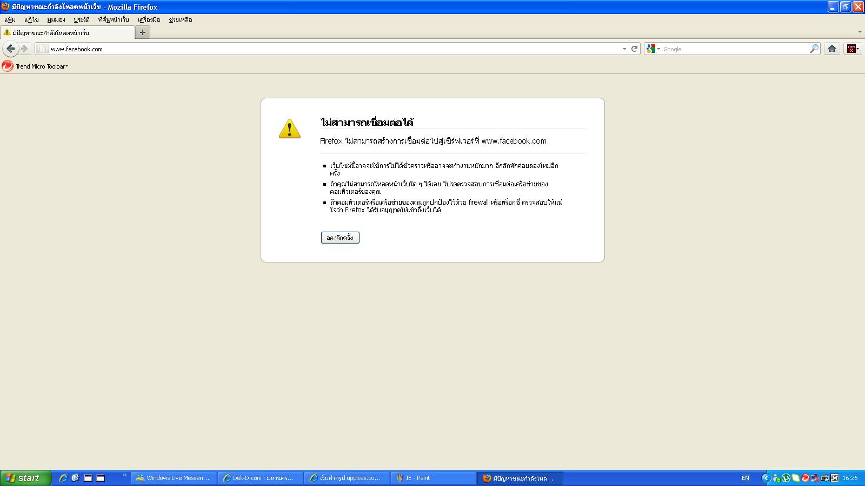Click the Firefox cannot connect to www.facebook.com line

(x=433, y=141)
